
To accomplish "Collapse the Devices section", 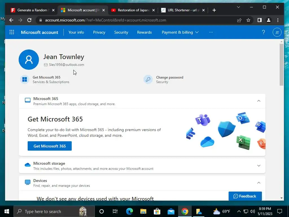I will (x=259, y=183).
